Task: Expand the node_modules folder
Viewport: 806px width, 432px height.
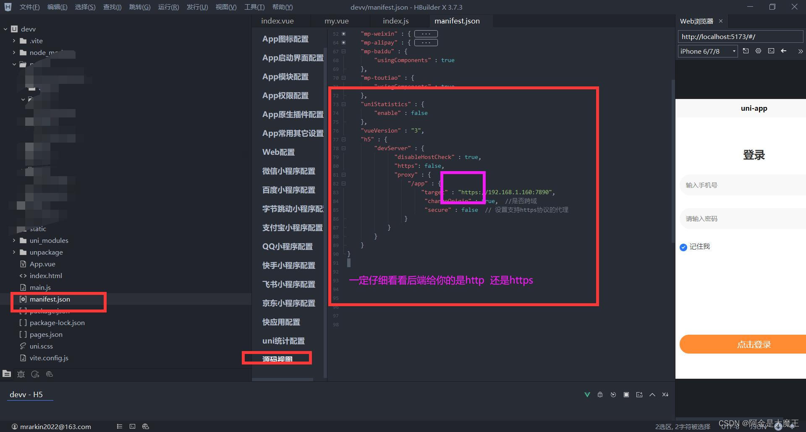Action: [14, 52]
